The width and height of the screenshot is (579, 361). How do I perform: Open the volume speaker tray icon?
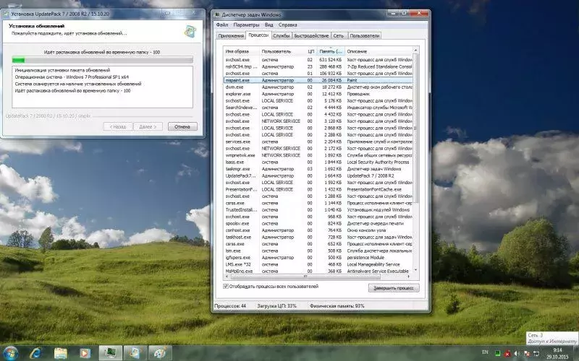click(x=517, y=354)
